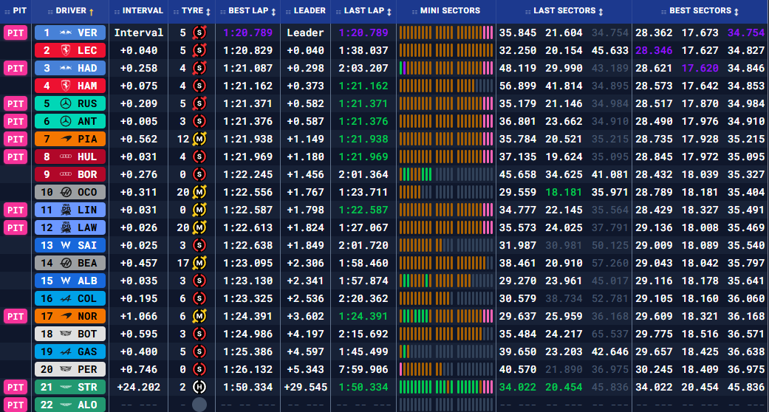This screenshot has height=412, width=769.
Task: Click the green mini sector bars for Stroll
Action: (x=445, y=387)
